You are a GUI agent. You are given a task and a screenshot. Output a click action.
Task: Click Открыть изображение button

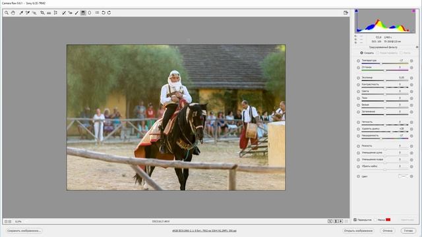pos(358,230)
